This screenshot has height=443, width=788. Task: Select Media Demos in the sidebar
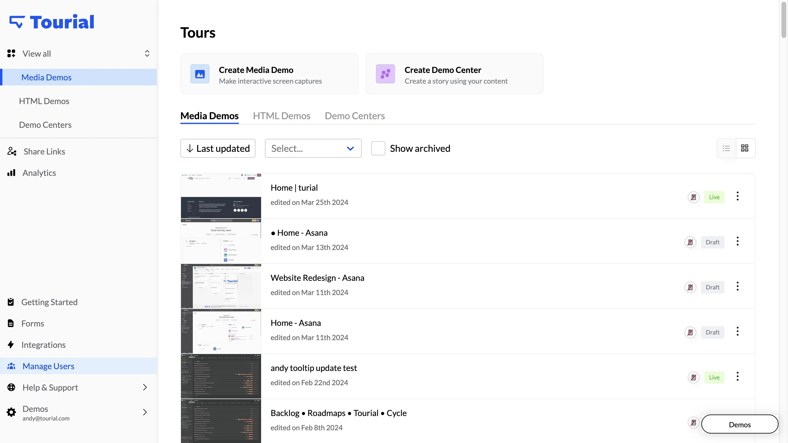78,77
